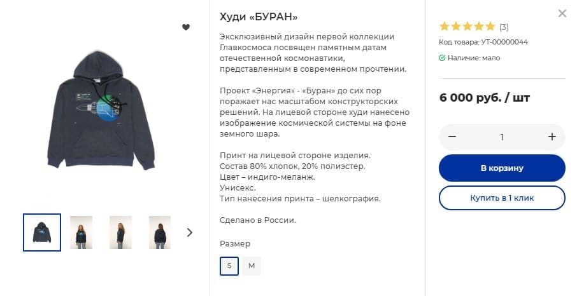577x296 pixels.
Task: Open the reviews count (3) link
Action: coord(504,27)
